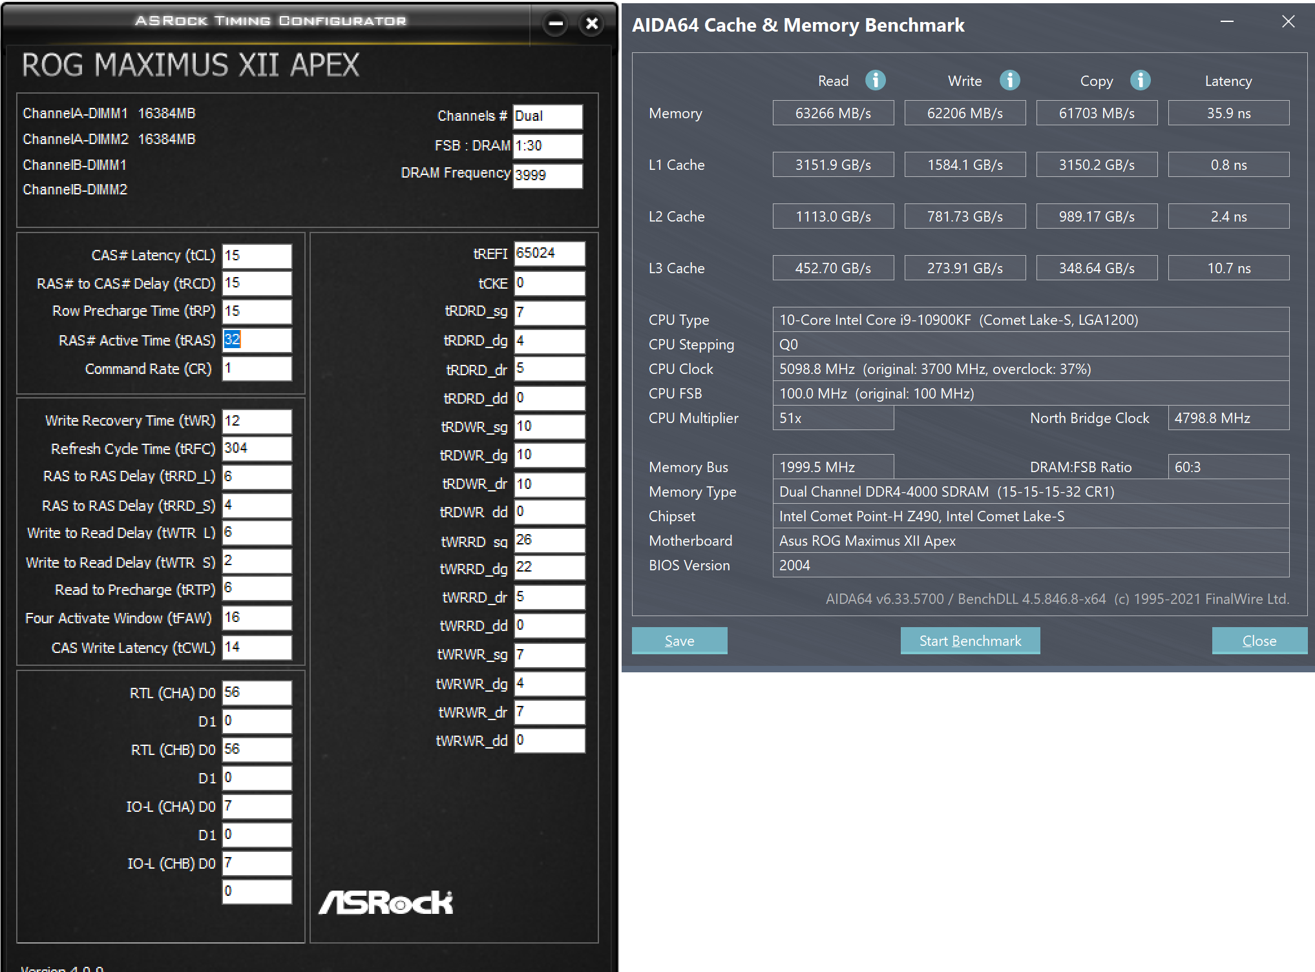Select the DRAM Frequency field

(547, 175)
